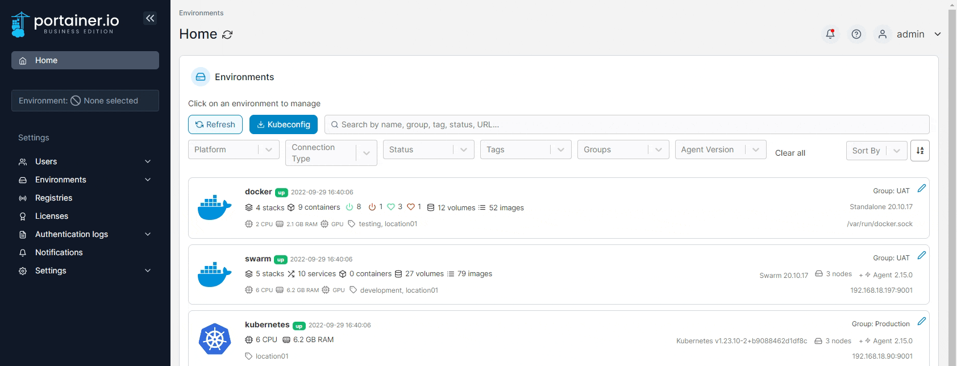The image size is (957, 366).
Task: Click the docker running containers power icon
Action: click(x=349, y=207)
